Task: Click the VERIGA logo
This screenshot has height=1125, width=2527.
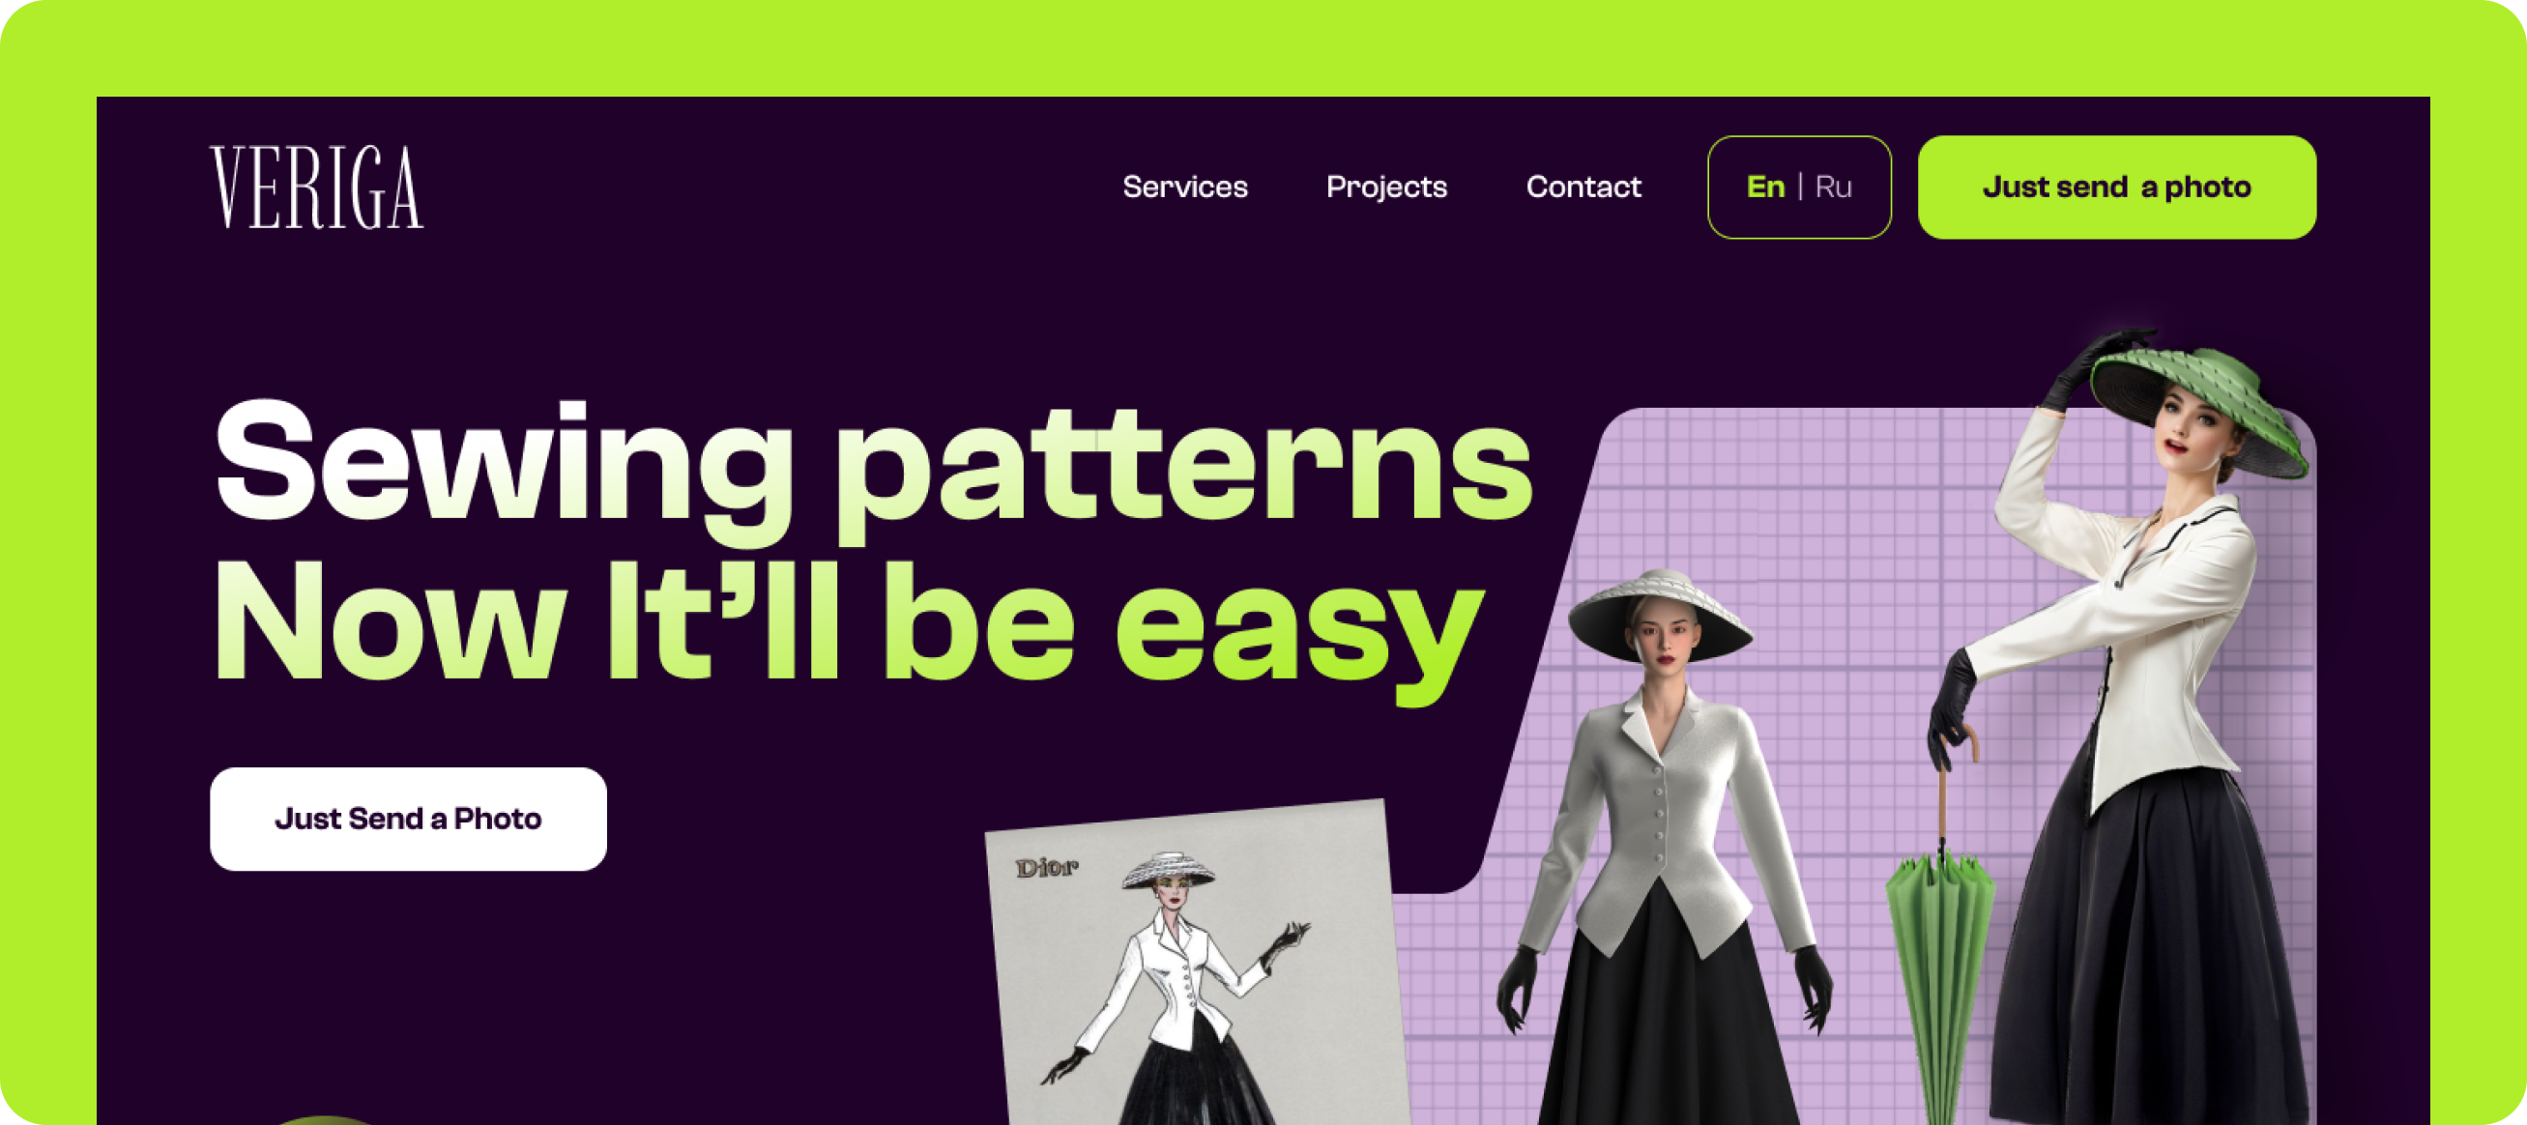Action: 317,187
